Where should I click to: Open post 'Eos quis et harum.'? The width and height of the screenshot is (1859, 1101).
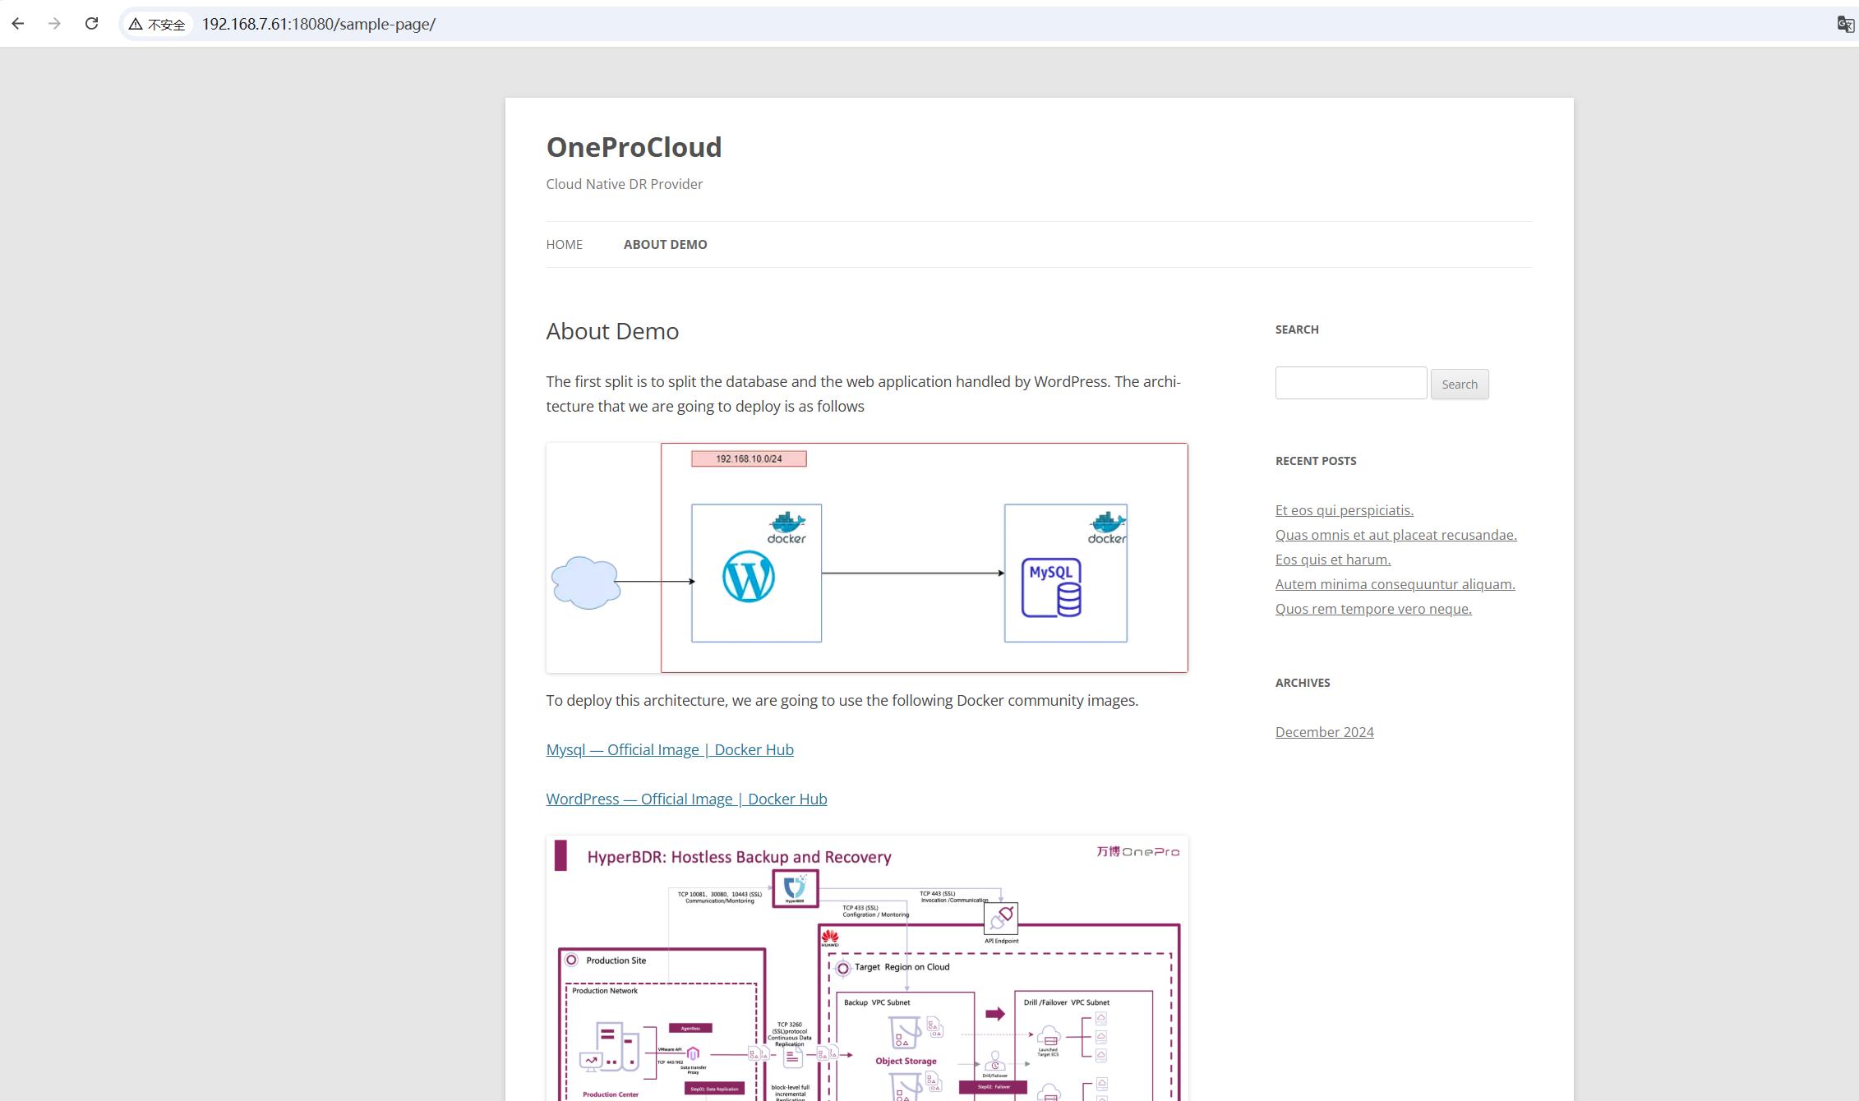tap(1332, 560)
